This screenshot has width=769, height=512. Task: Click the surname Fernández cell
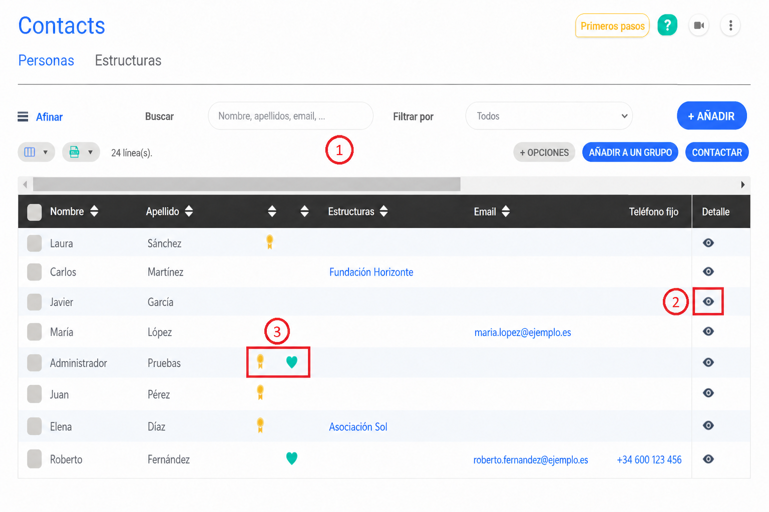[x=169, y=459]
